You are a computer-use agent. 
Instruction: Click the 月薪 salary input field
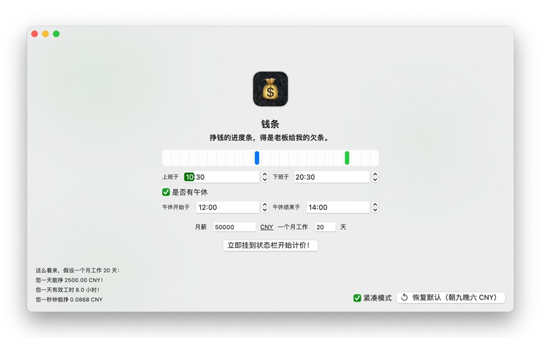click(x=234, y=227)
